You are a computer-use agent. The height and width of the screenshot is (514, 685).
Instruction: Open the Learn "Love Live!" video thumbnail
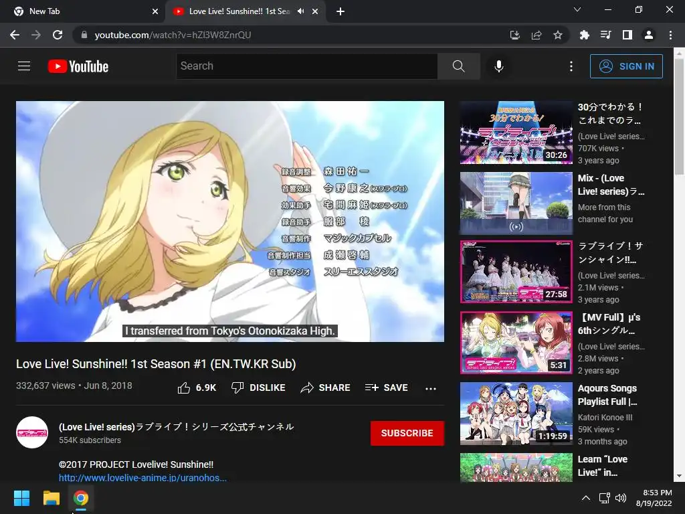pyautogui.click(x=516, y=467)
